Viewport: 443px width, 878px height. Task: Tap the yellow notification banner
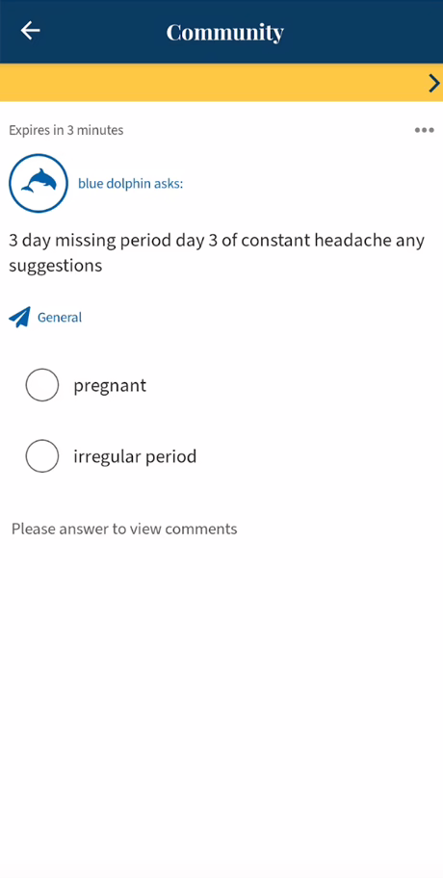point(221,83)
